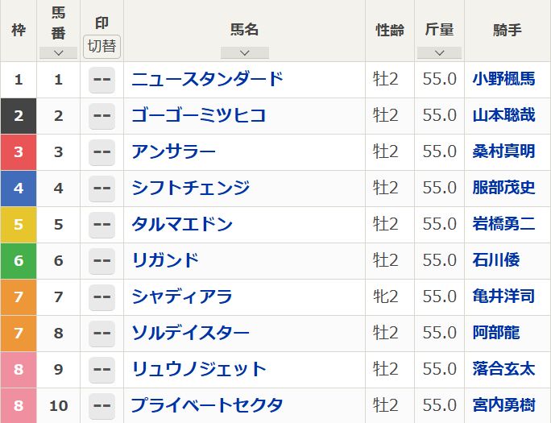
Task: Open jockey page for 山本聡哉
Action: 504,115
